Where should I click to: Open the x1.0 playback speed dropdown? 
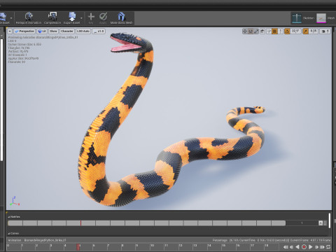tap(99, 31)
